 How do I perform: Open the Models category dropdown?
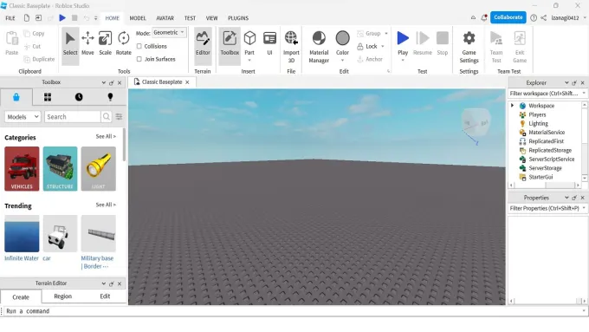click(23, 117)
